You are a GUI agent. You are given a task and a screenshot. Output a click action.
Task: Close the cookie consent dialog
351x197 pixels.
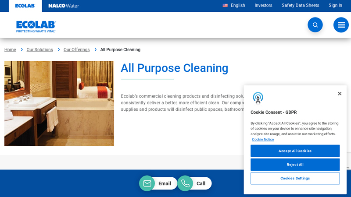click(x=340, y=94)
